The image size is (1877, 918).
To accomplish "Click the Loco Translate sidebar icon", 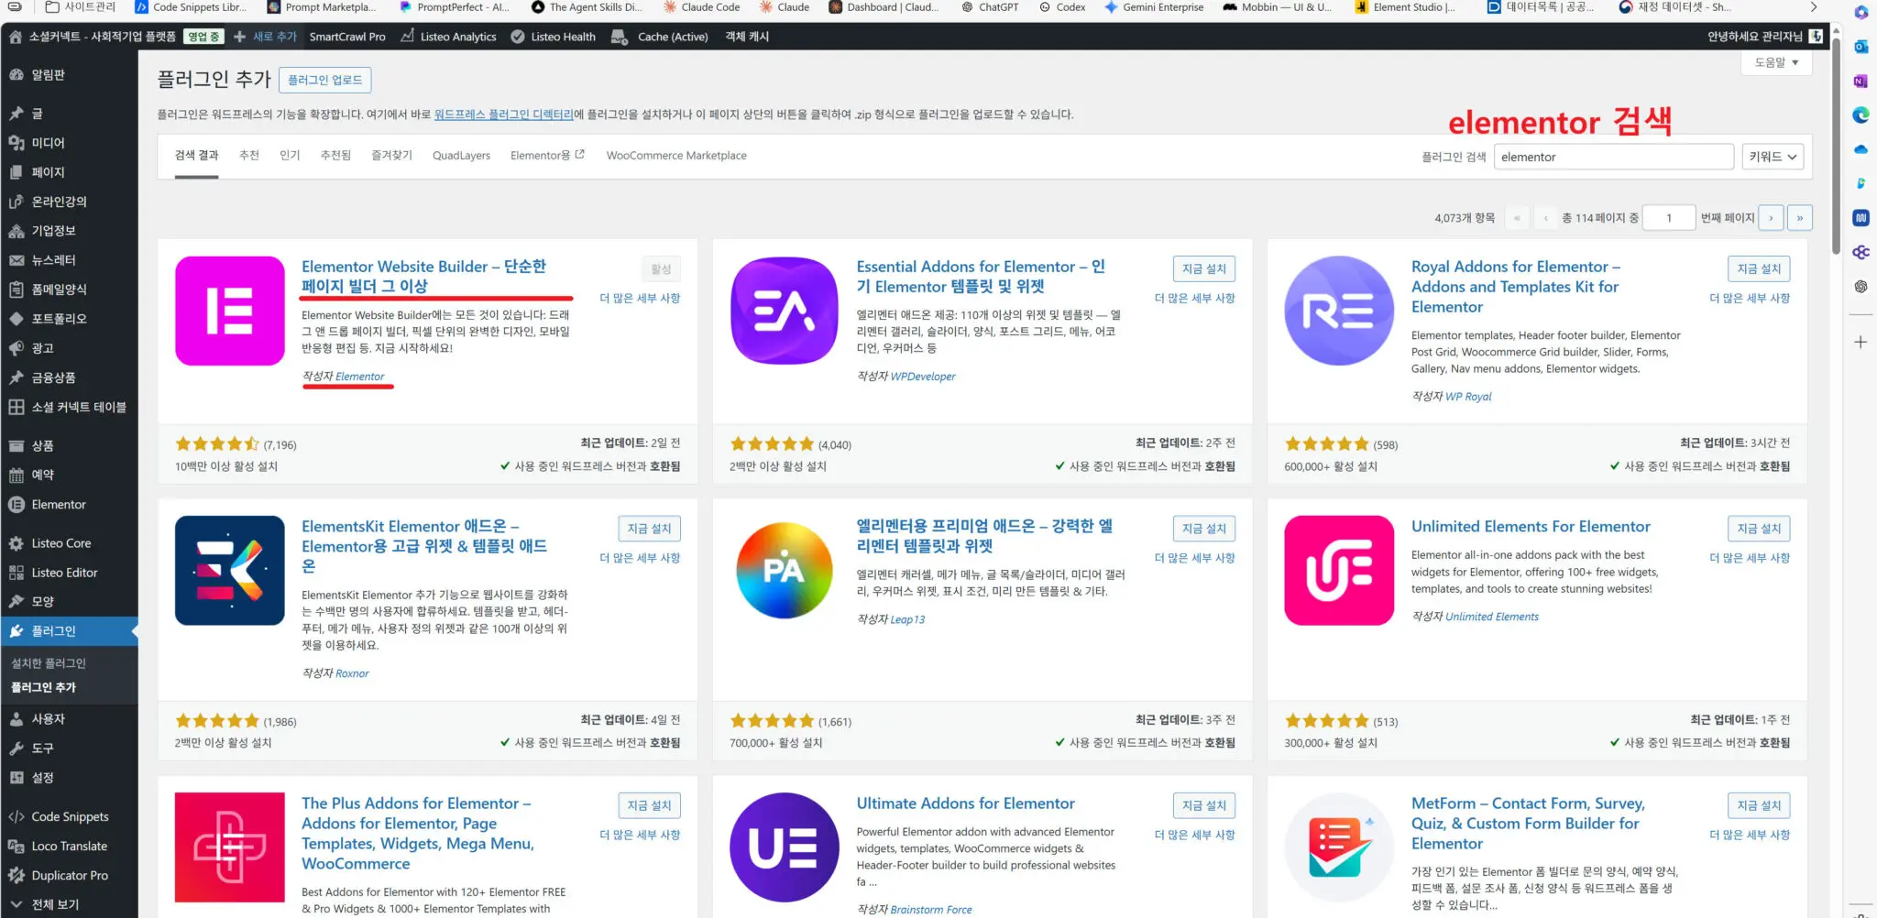I will (16, 847).
